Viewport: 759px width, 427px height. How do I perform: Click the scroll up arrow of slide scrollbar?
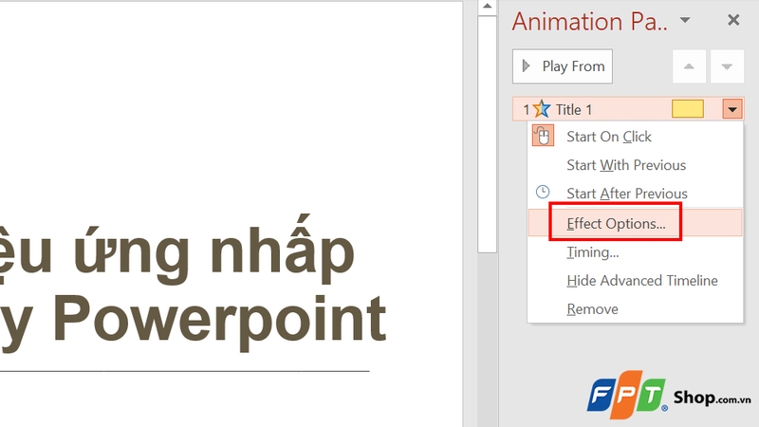(487, 7)
